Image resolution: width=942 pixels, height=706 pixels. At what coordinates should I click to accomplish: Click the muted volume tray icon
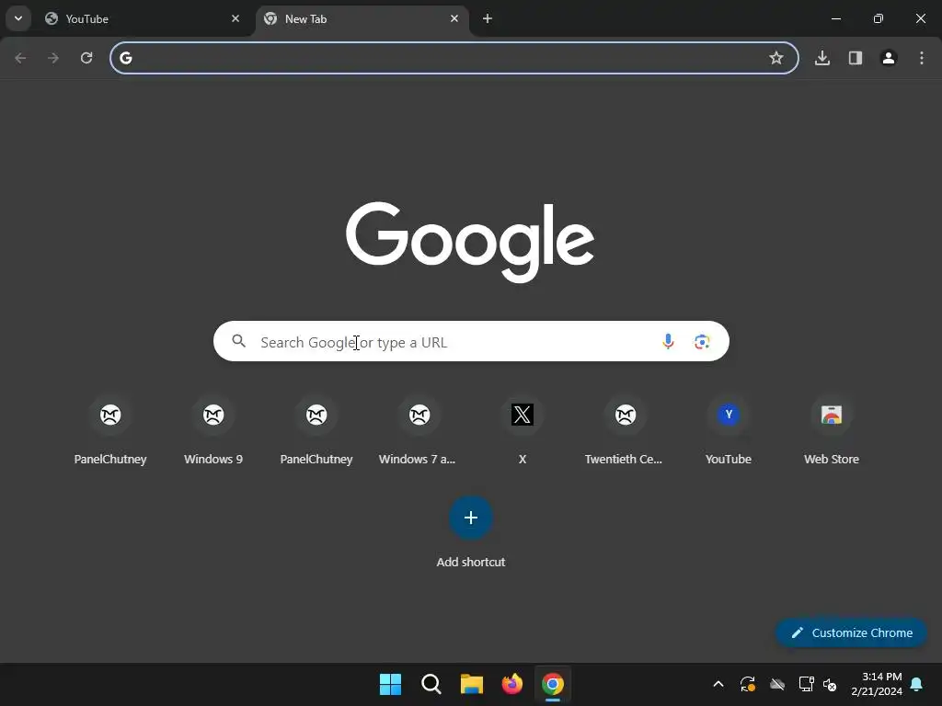[x=831, y=684]
